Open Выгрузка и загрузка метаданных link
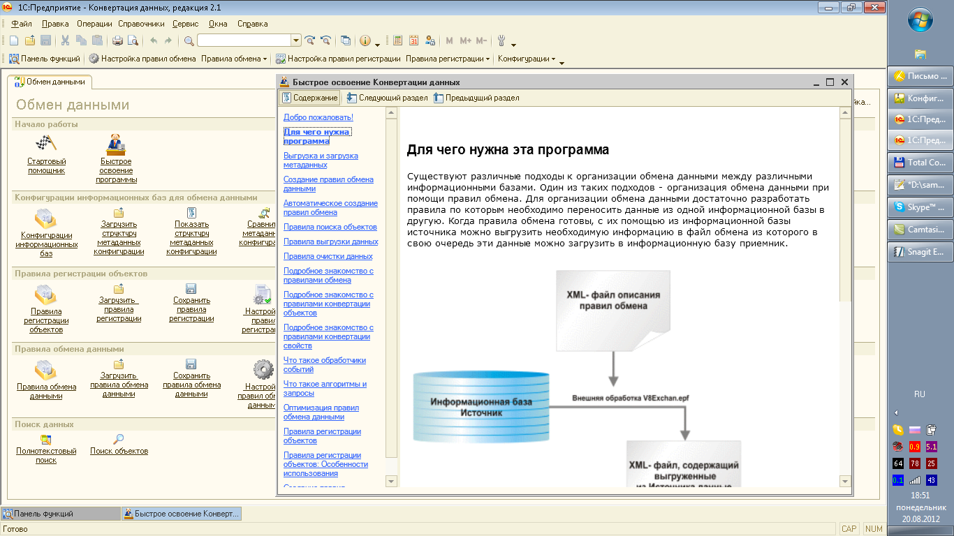Image resolution: width=954 pixels, height=536 pixels. pyautogui.click(x=321, y=160)
